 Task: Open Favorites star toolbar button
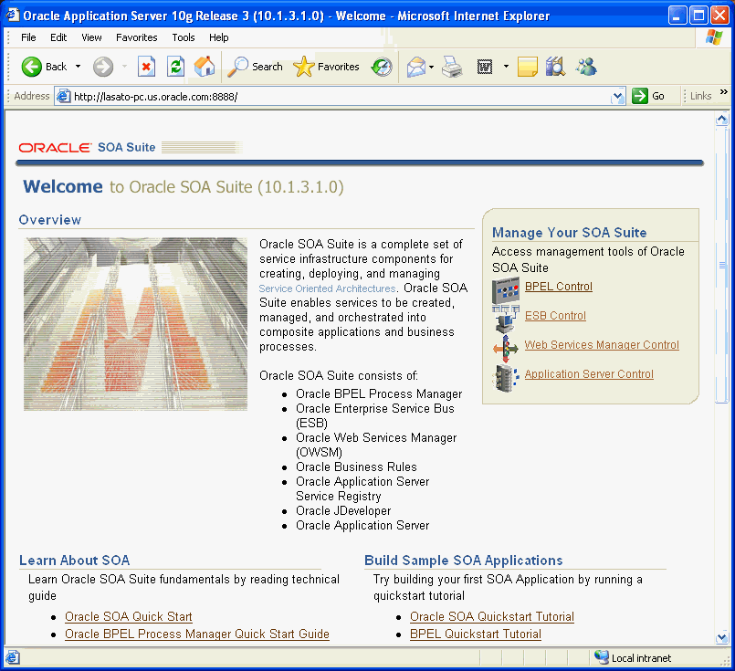(x=326, y=67)
